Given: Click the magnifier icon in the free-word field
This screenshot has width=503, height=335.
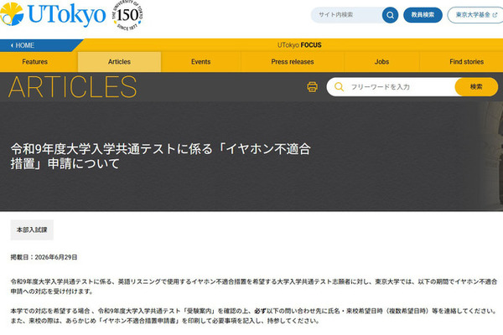Looking at the screenshot, I should [x=339, y=87].
